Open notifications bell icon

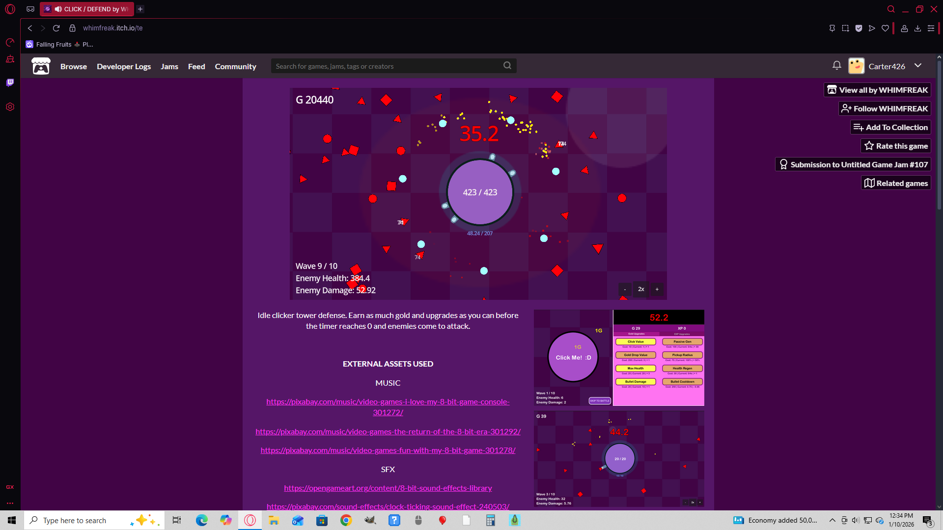click(837, 65)
